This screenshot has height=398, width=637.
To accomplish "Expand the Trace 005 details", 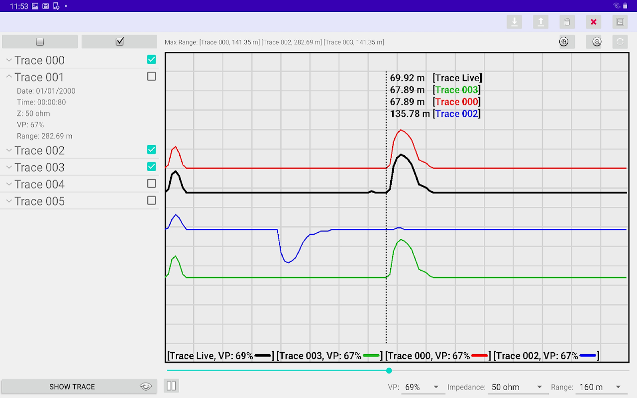I will click(8, 201).
